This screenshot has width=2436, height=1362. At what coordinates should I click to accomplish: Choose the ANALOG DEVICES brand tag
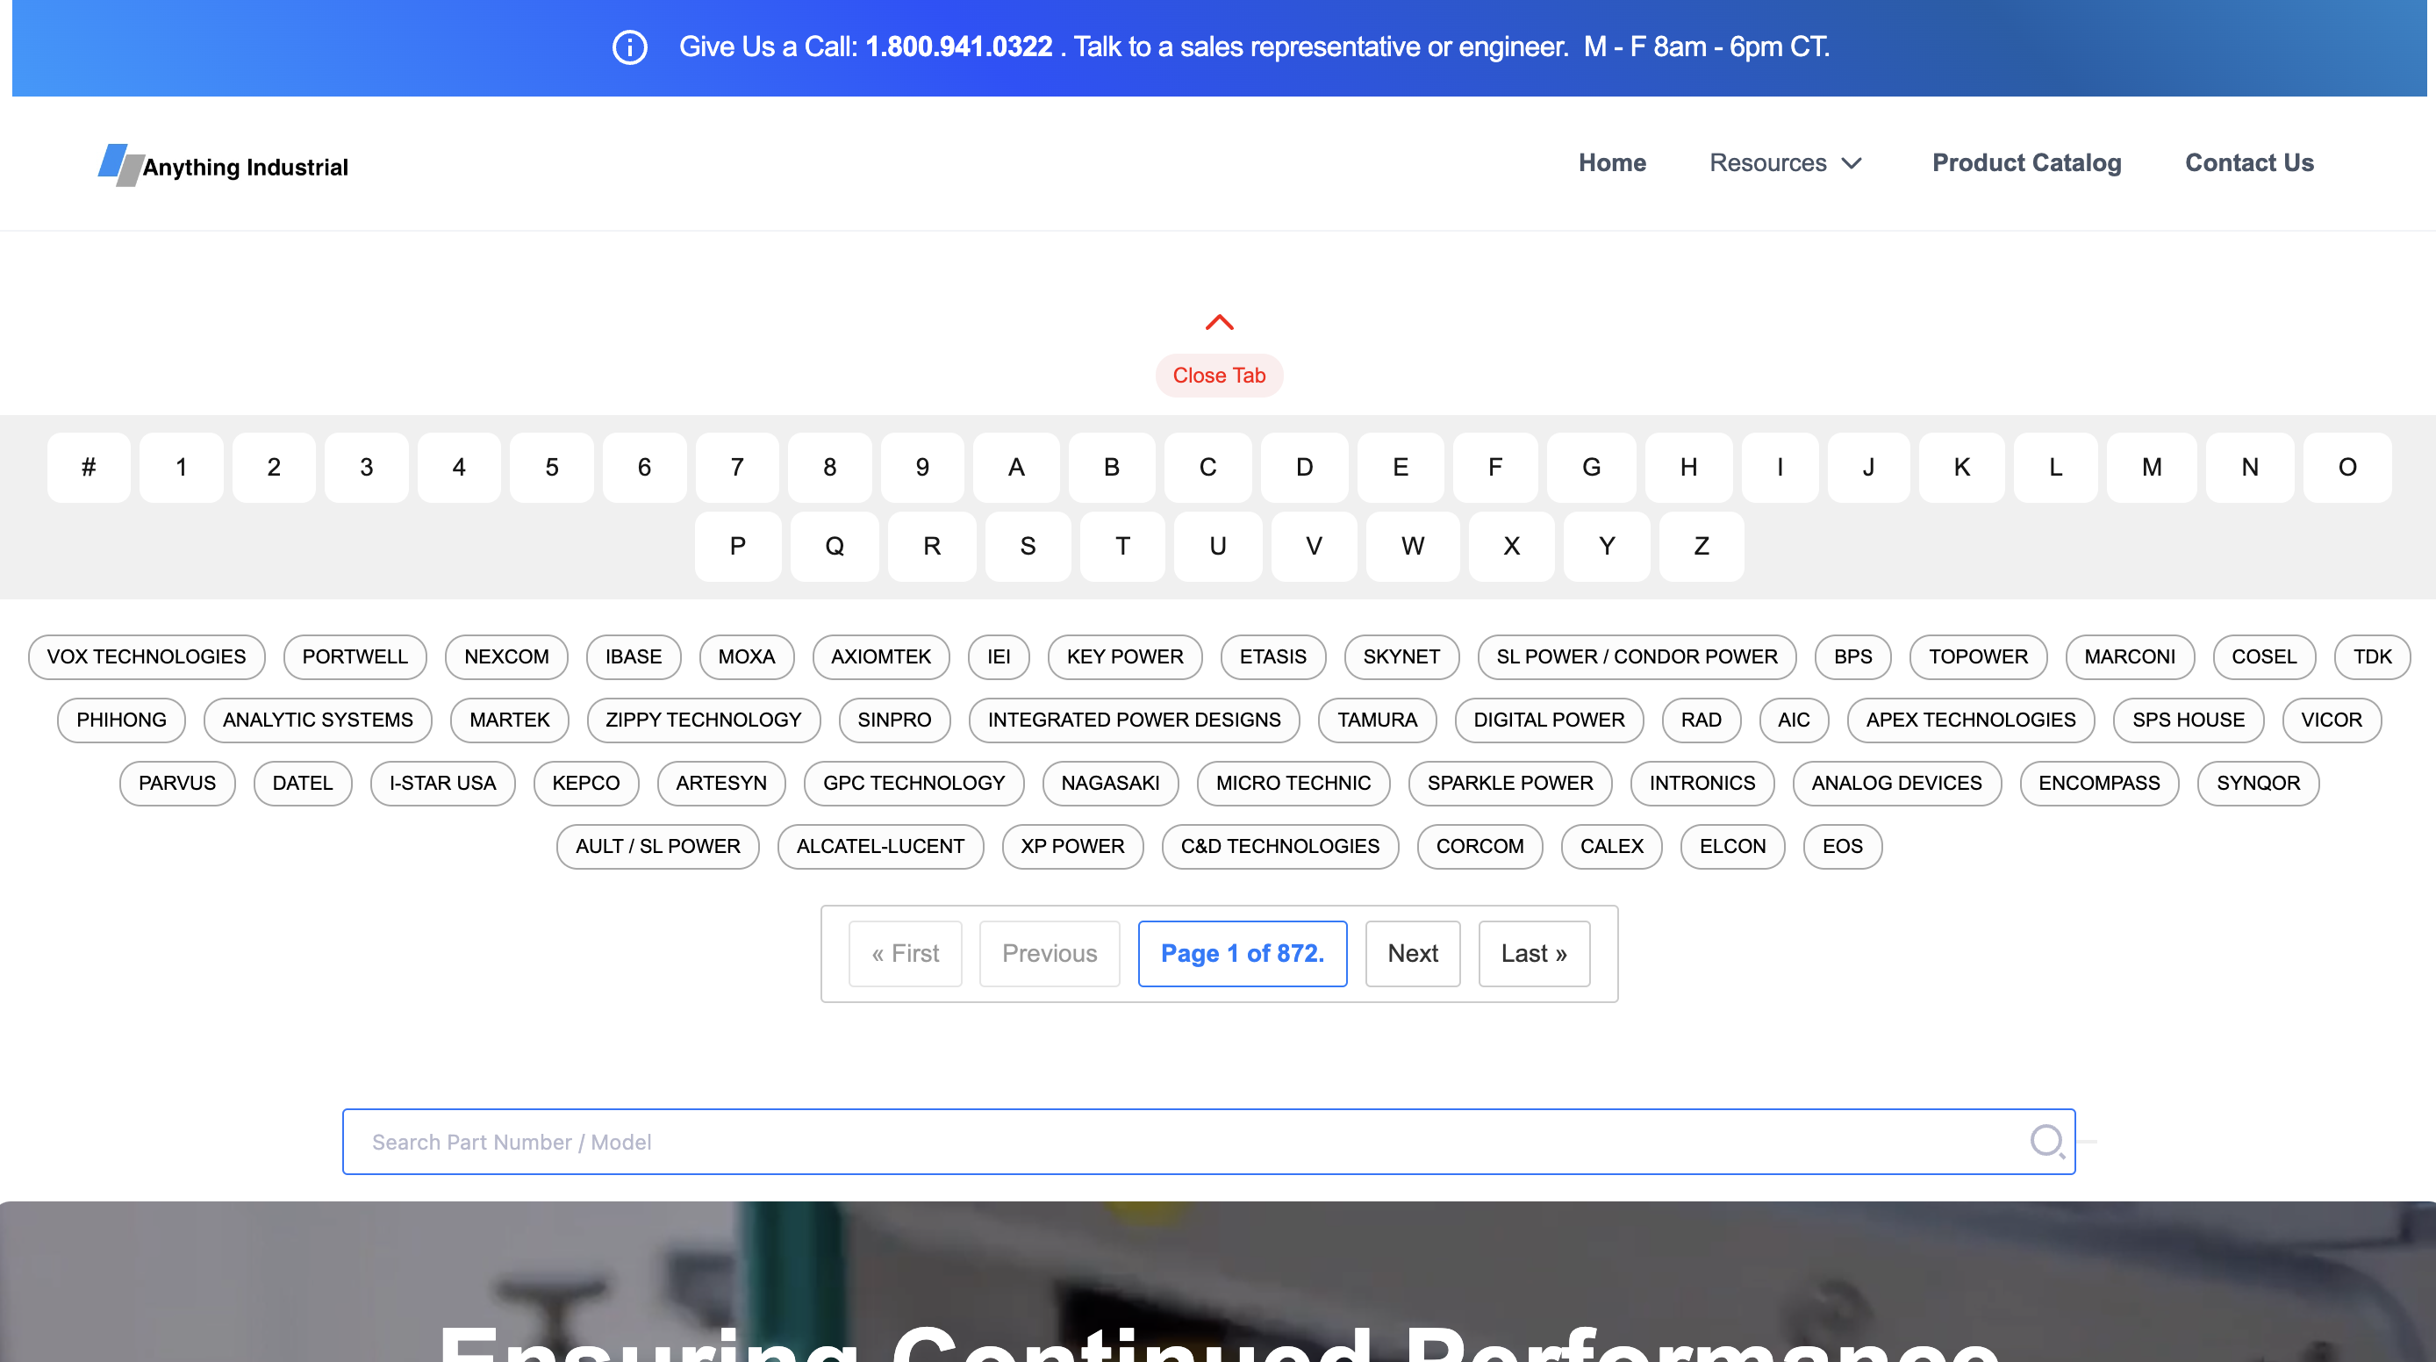1896,783
